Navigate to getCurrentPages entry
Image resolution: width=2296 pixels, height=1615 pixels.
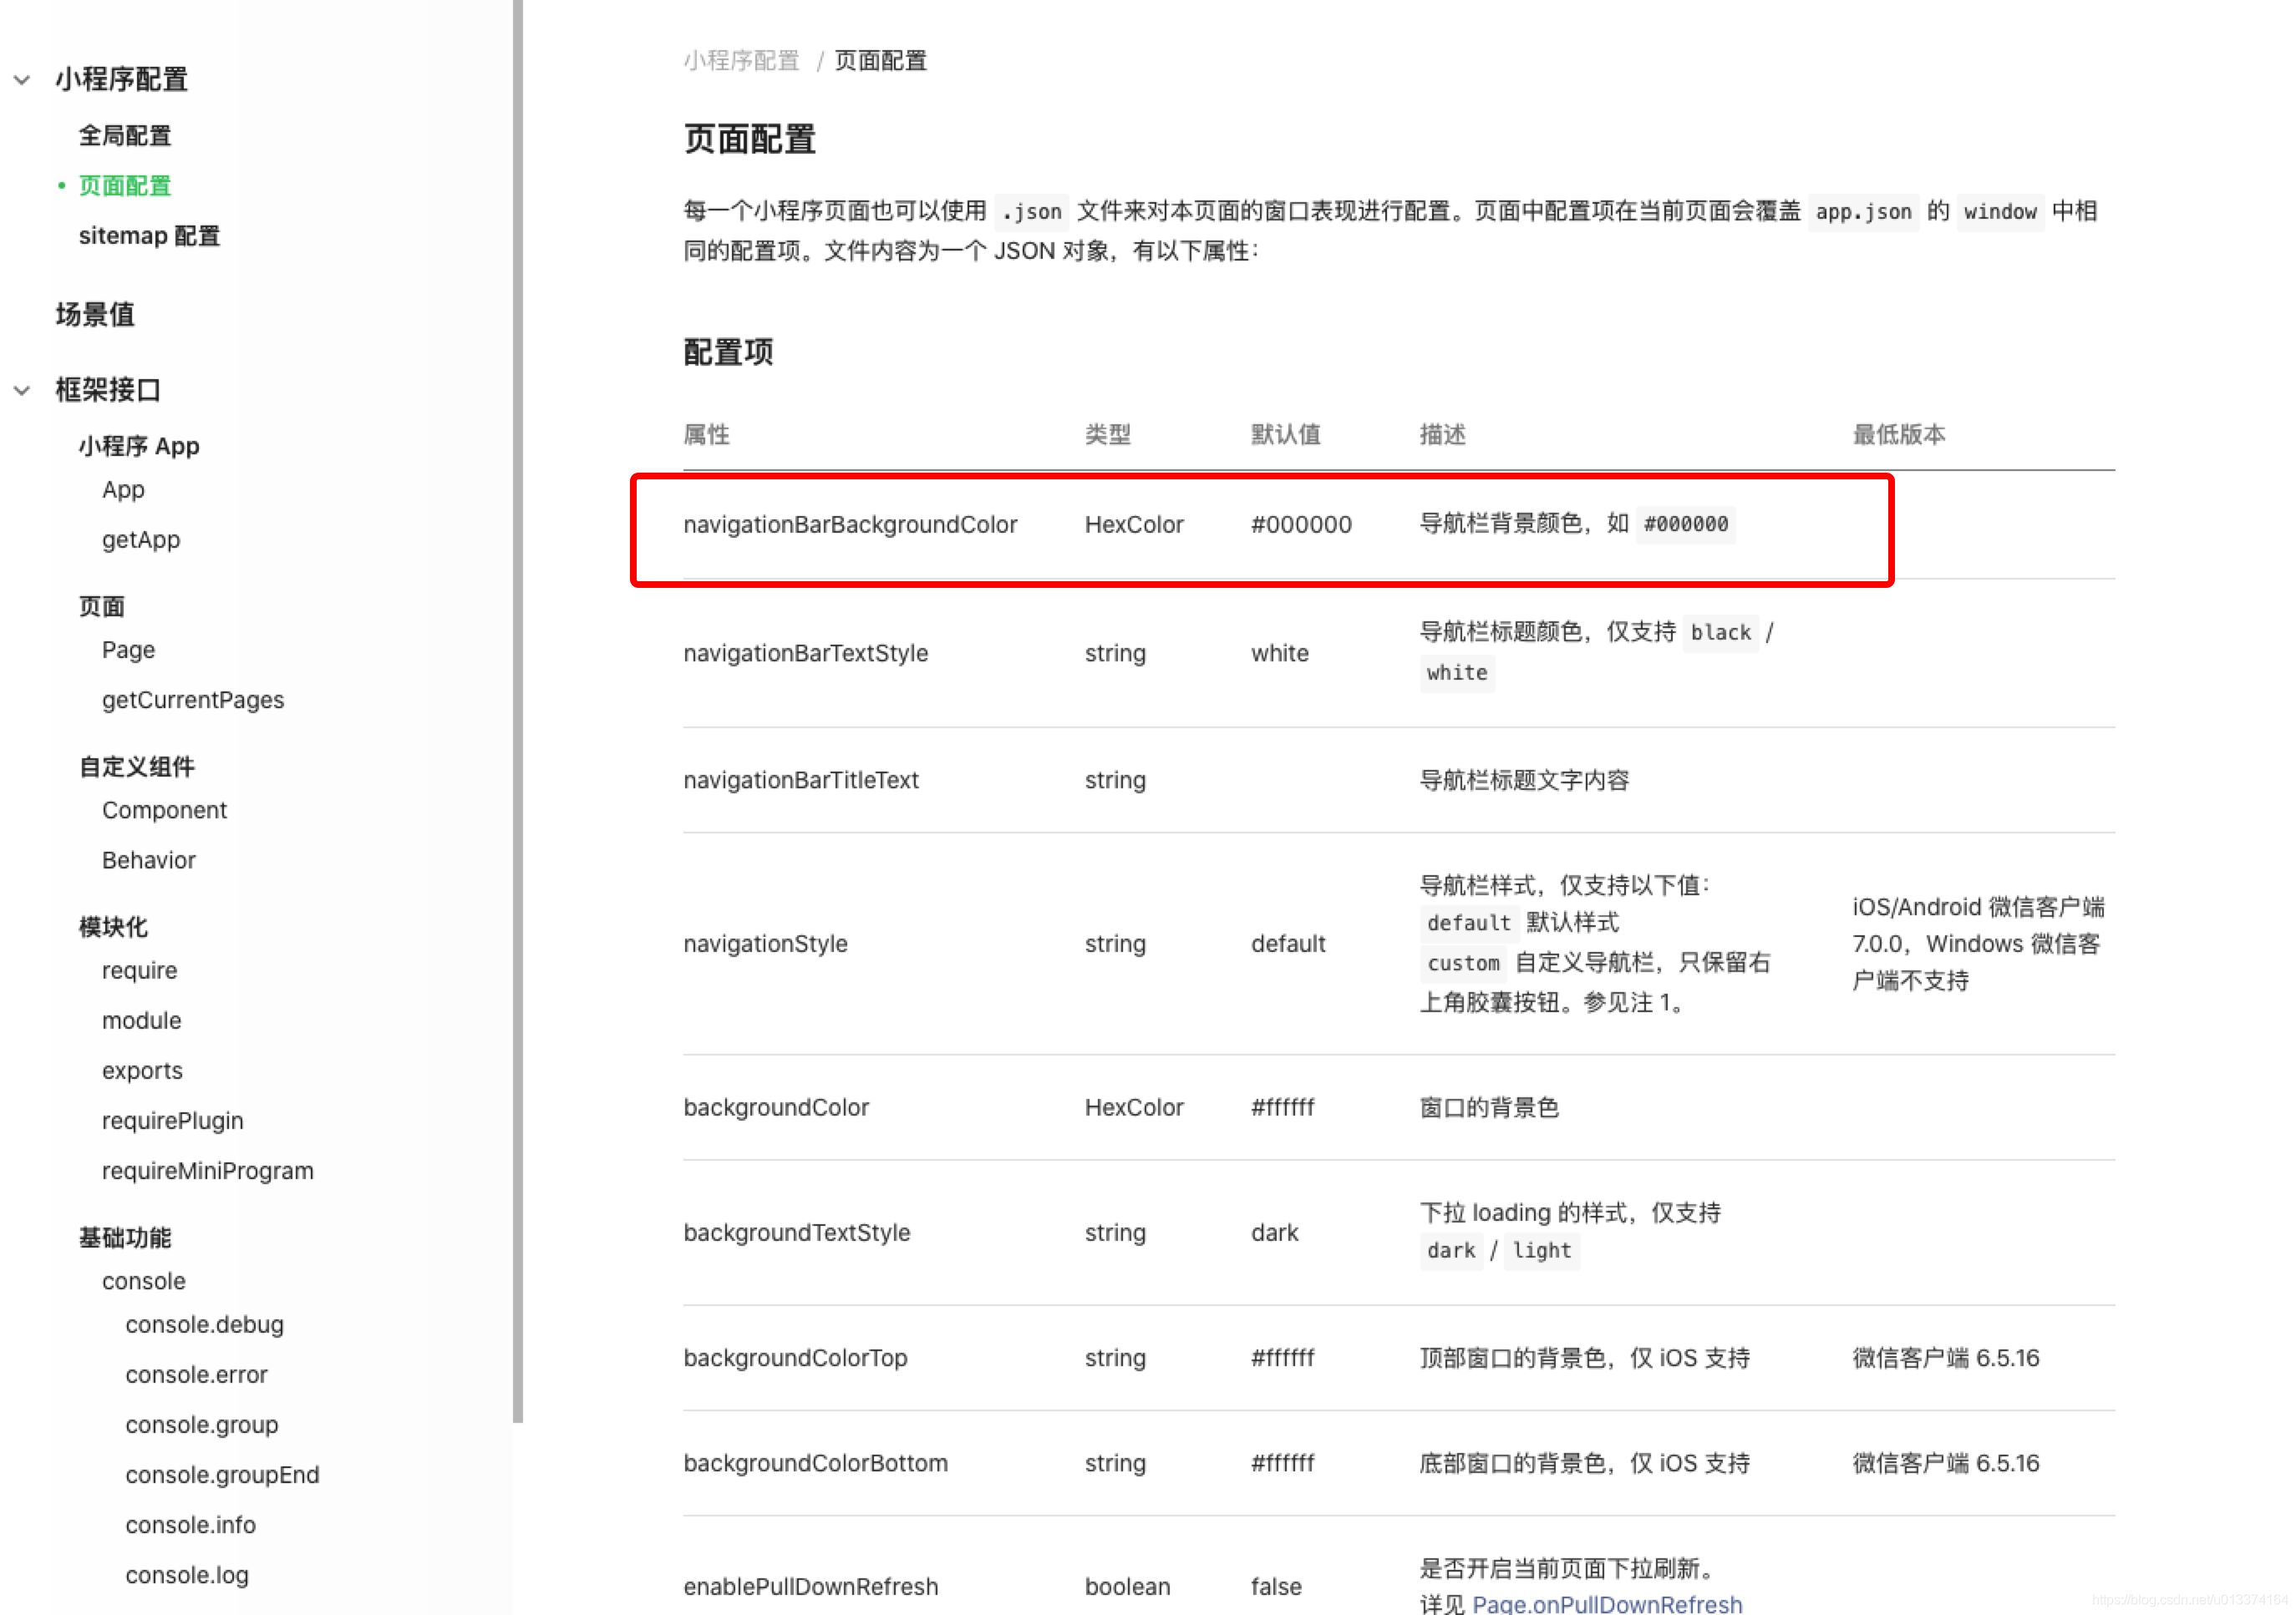(x=193, y=700)
